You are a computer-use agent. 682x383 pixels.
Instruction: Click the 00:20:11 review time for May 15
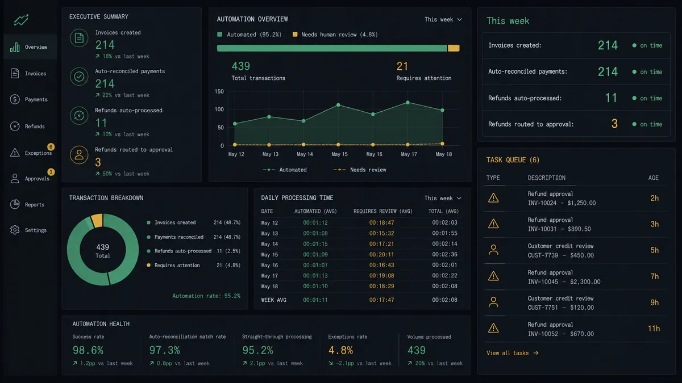pos(381,255)
